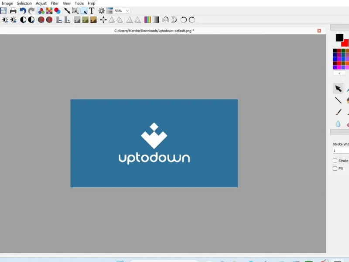The height and width of the screenshot is (262, 349).
Task: Flip the image horizontally
Action: pos(165,20)
